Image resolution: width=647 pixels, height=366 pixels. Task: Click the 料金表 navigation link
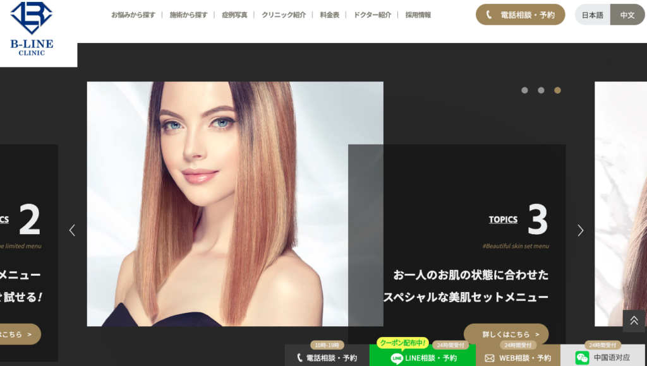[329, 15]
